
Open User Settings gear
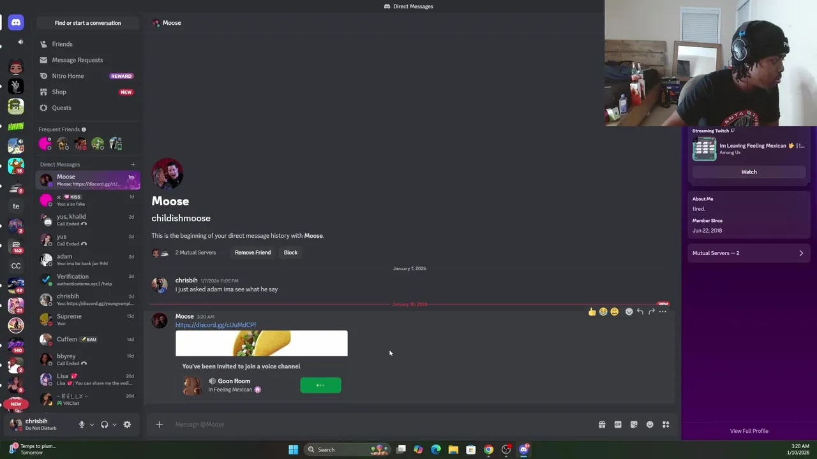(x=127, y=425)
